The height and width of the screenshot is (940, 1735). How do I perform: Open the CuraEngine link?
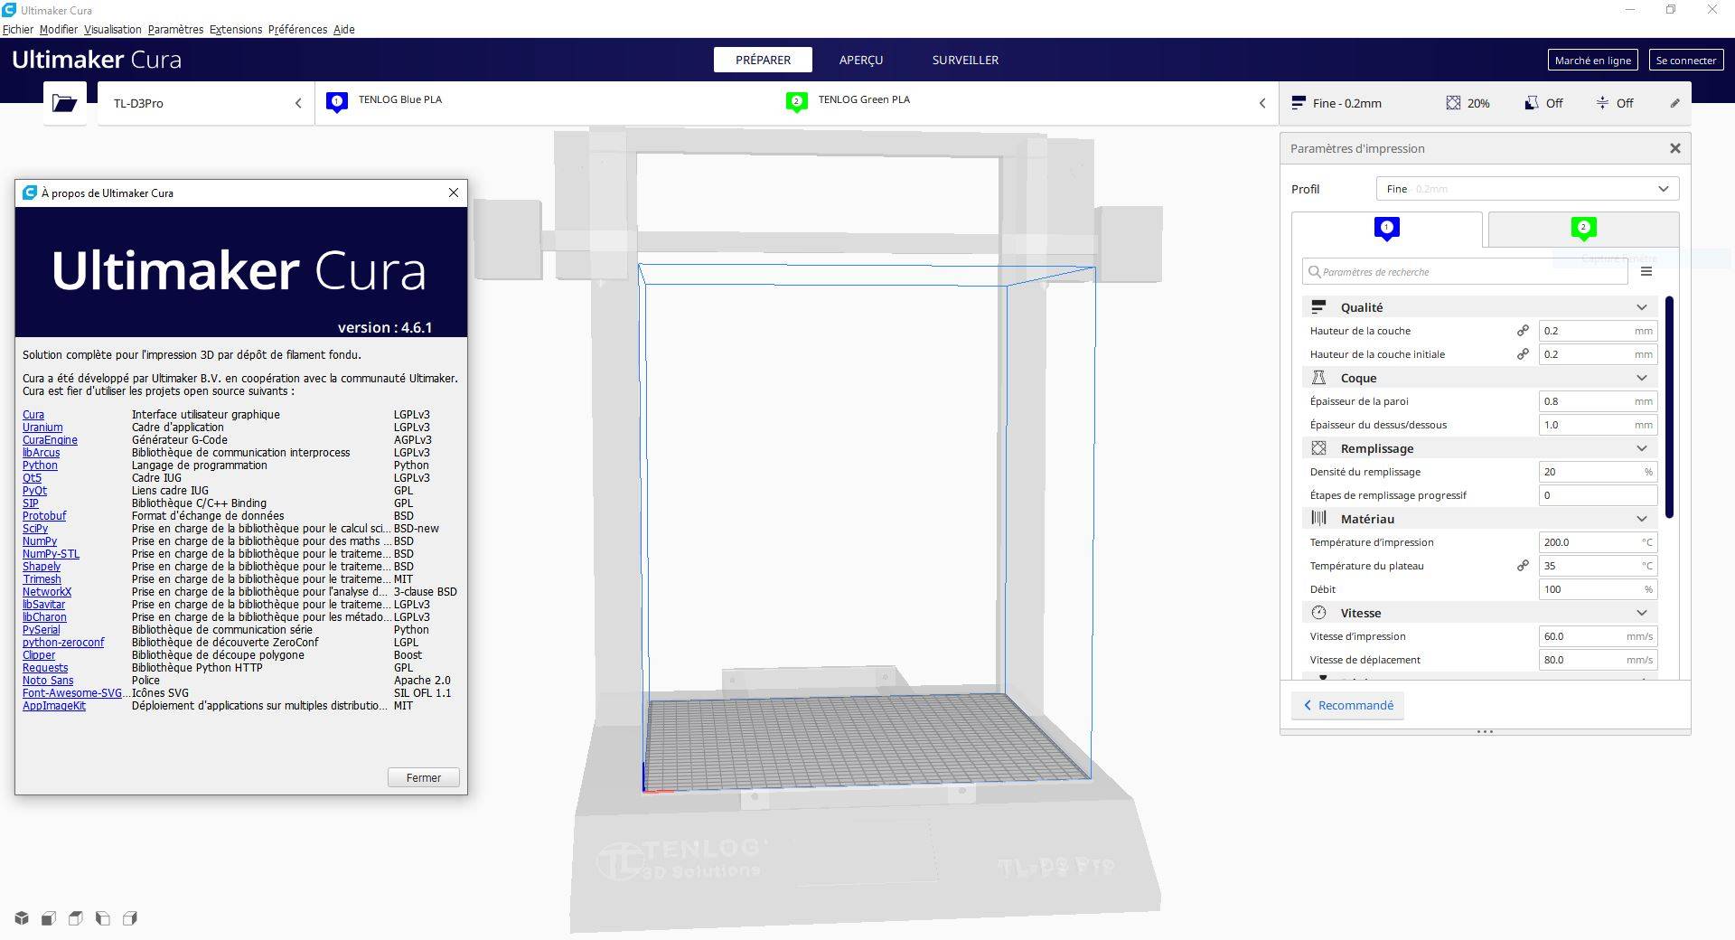click(x=50, y=440)
